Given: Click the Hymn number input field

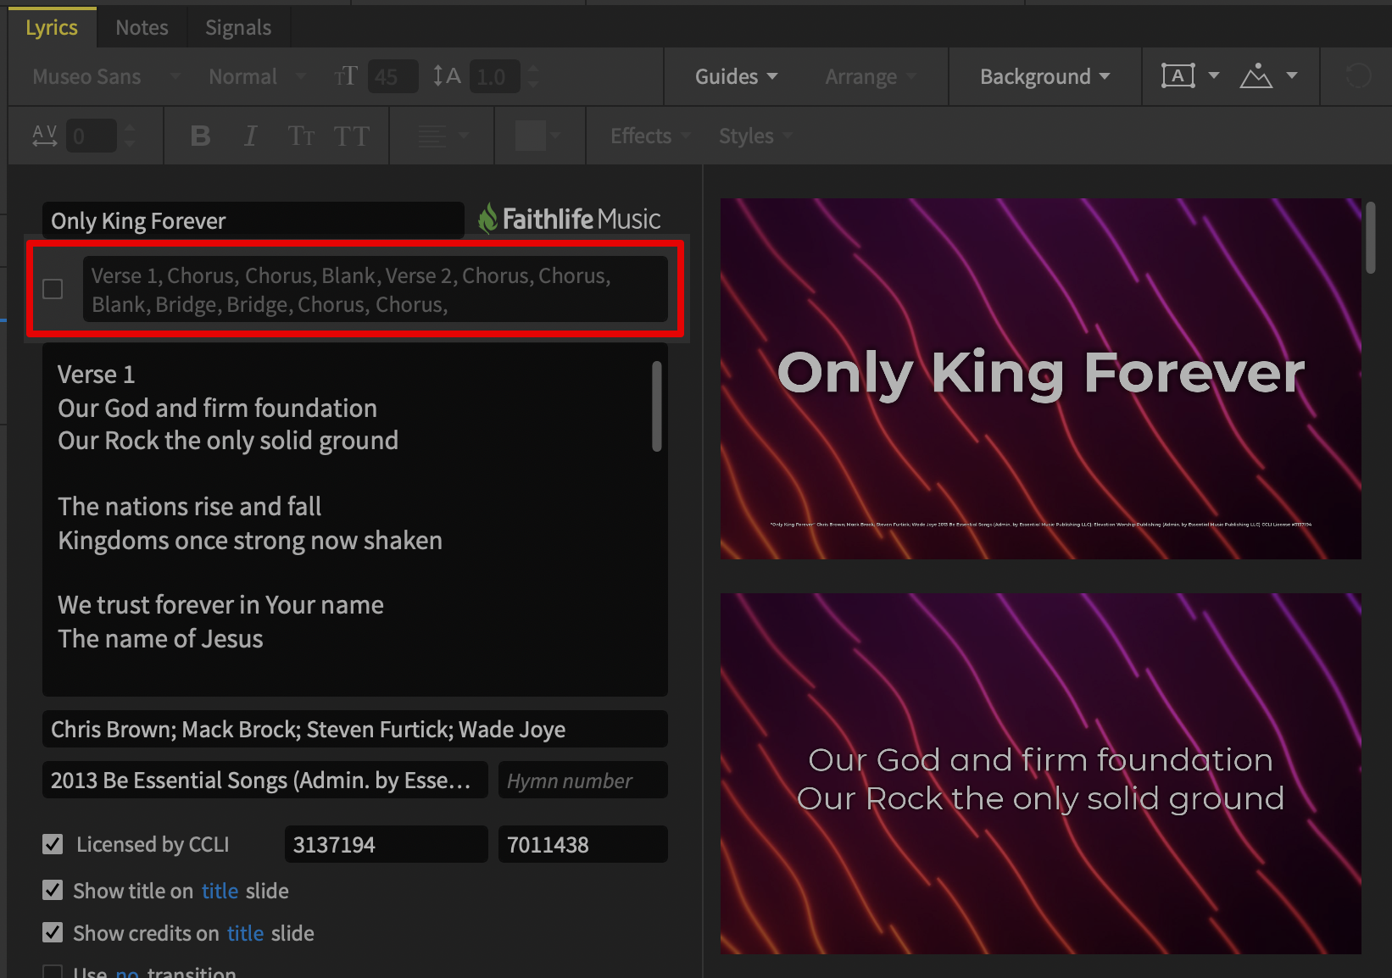Looking at the screenshot, I should click(582, 781).
